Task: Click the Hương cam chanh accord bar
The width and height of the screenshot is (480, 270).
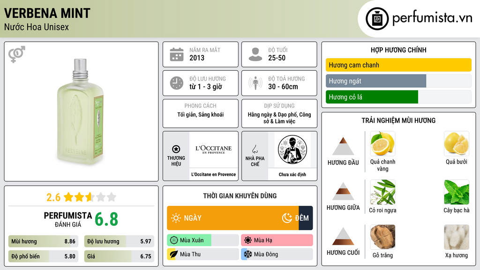Action: [x=398, y=65]
